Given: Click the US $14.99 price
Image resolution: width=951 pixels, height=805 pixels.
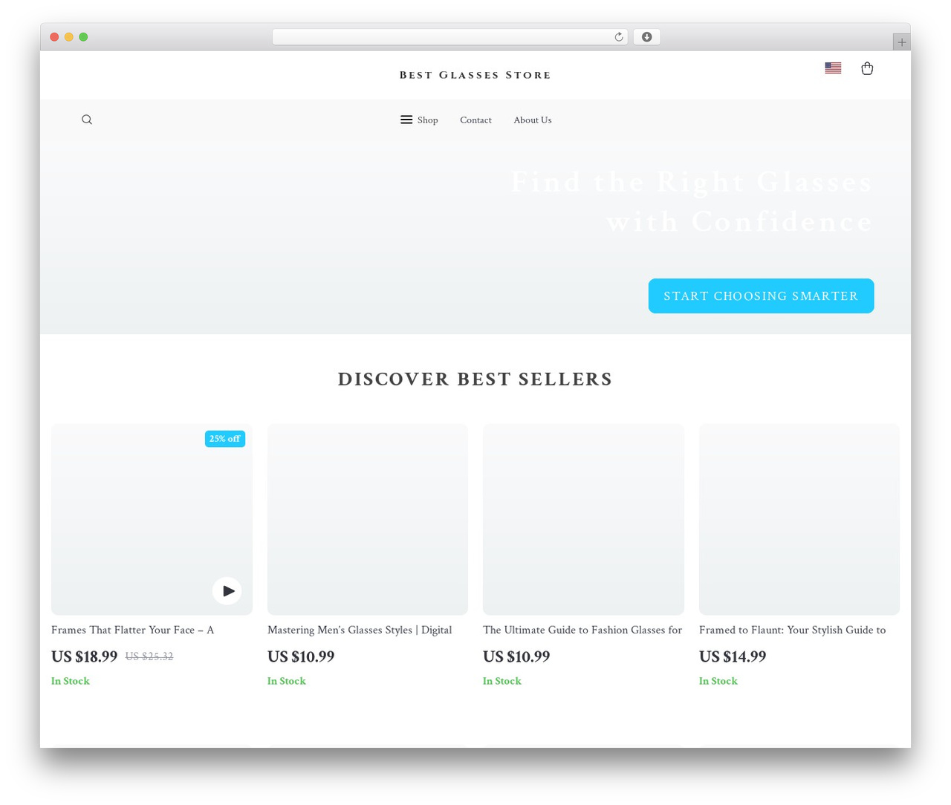Looking at the screenshot, I should tap(733, 656).
